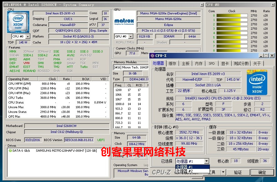
Task: Click the CPU-Z title bar icon
Action: (152, 56)
